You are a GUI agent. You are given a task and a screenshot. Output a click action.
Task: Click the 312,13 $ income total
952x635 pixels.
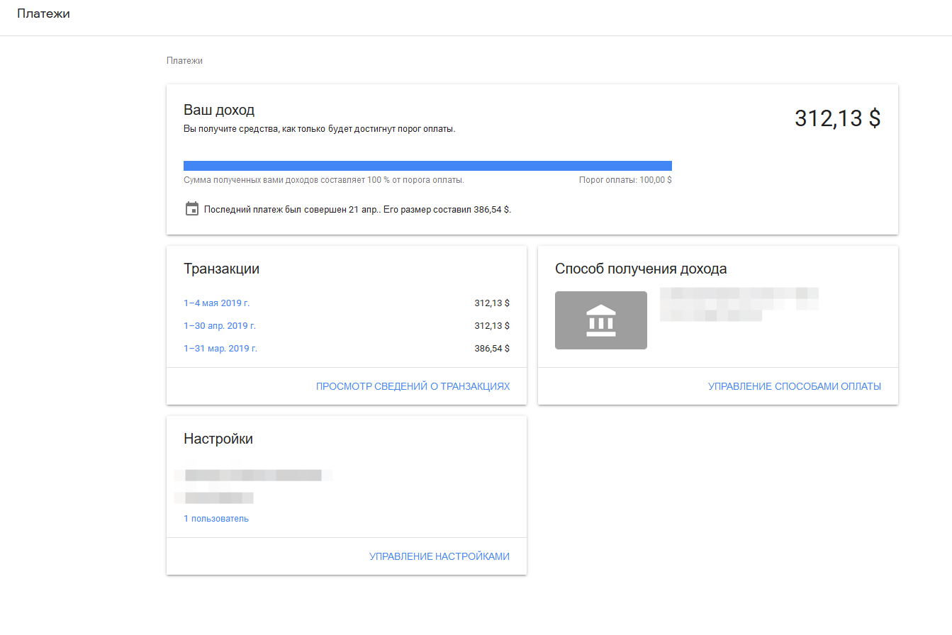click(837, 118)
